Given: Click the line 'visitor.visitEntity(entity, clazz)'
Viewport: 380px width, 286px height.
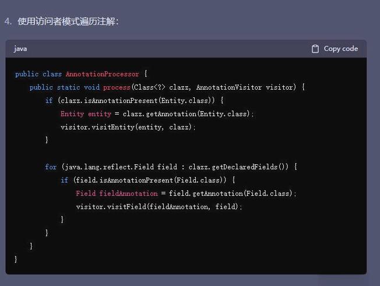Looking at the screenshot, I should point(128,127).
